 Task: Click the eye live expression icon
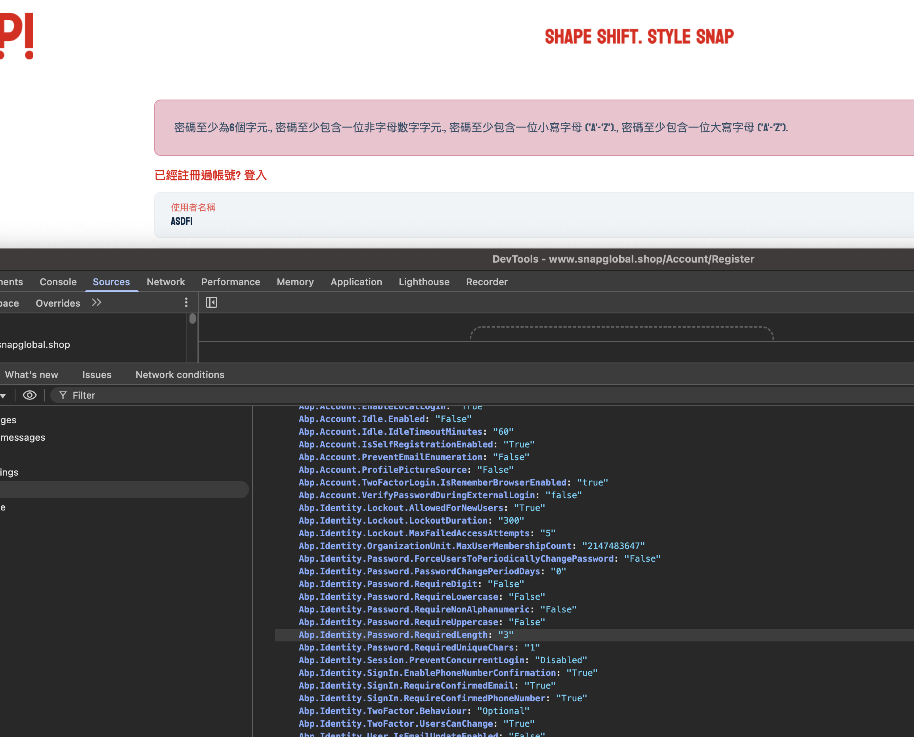(x=30, y=395)
